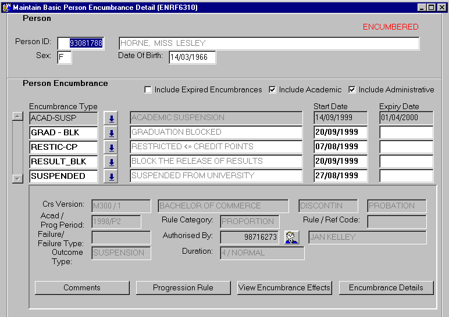Open lookup arrow for RESTIC-CP row
The width and height of the screenshot is (449, 317).
tap(111, 147)
